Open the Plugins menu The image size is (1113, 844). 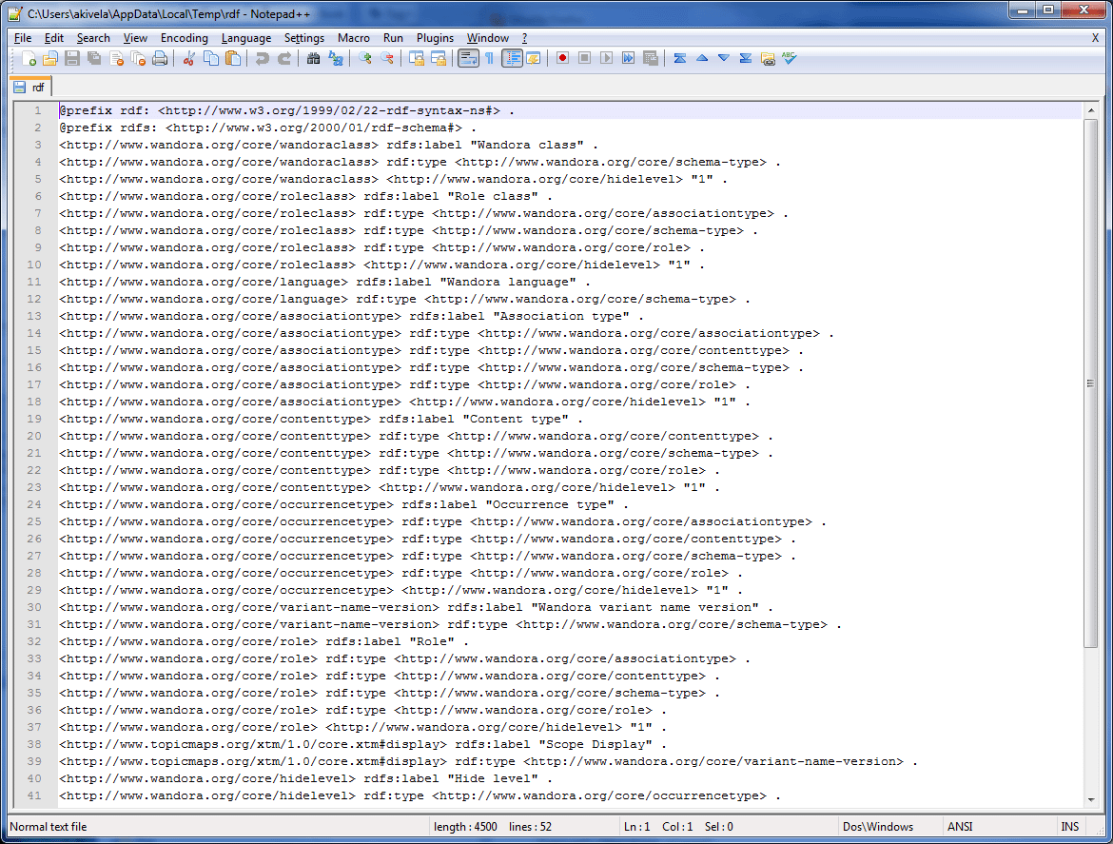coord(435,38)
